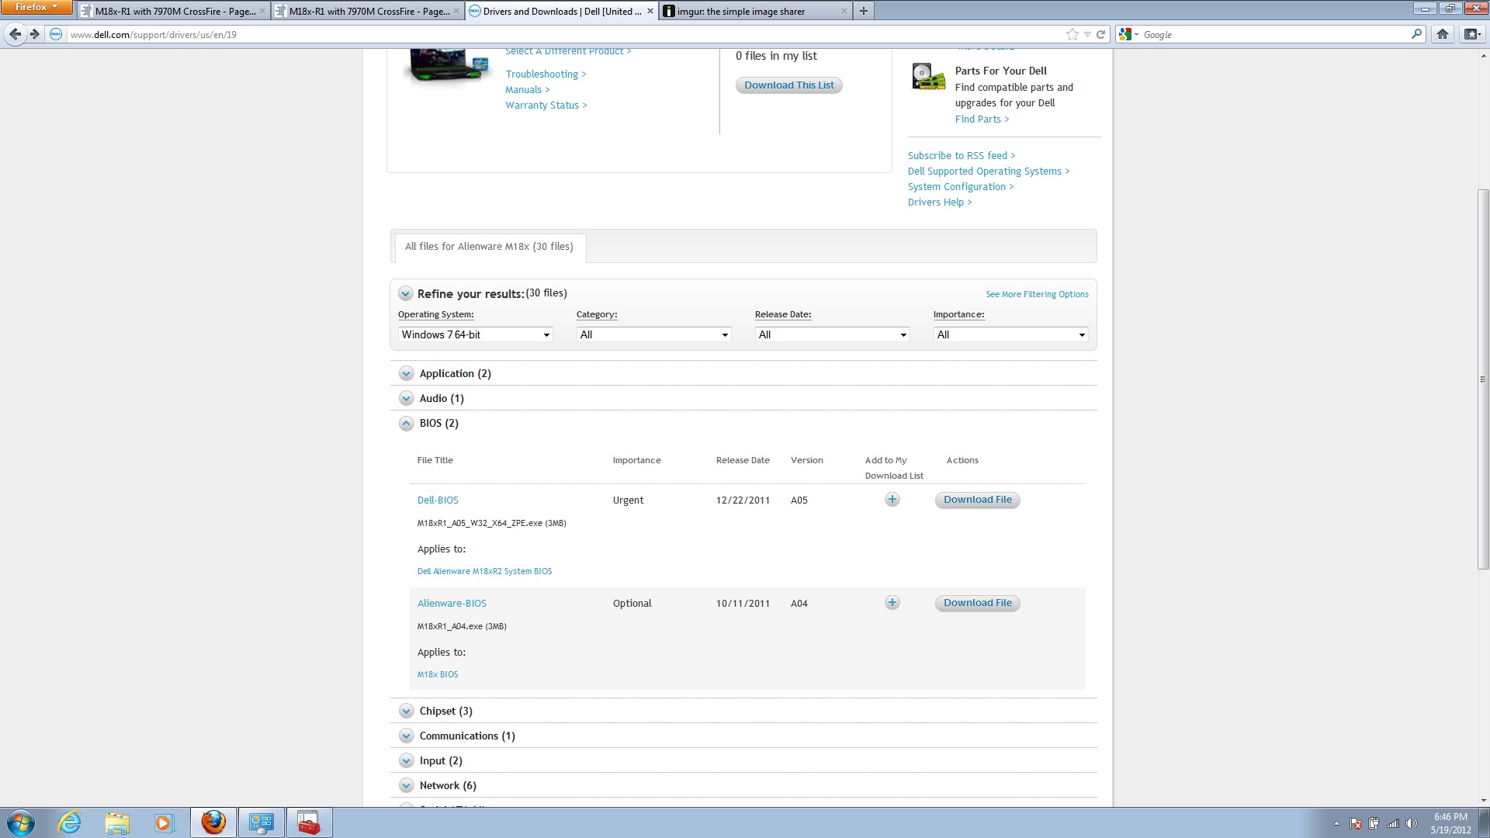The image size is (1490, 838).
Task: Bookmark this page with the star icon
Action: point(1072,34)
